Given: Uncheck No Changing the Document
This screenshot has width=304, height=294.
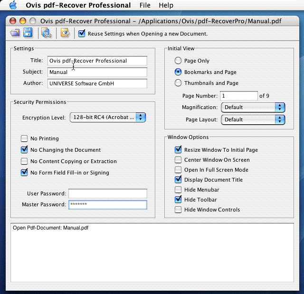Looking at the screenshot, I should click(x=24, y=150).
